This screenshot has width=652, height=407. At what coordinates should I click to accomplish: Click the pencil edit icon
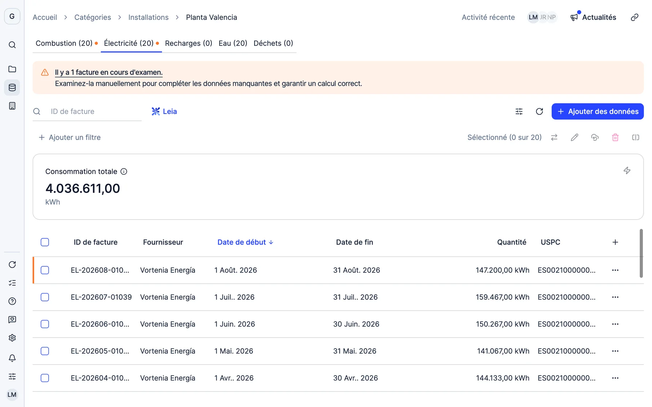click(574, 137)
